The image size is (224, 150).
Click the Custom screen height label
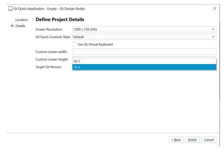52,59
